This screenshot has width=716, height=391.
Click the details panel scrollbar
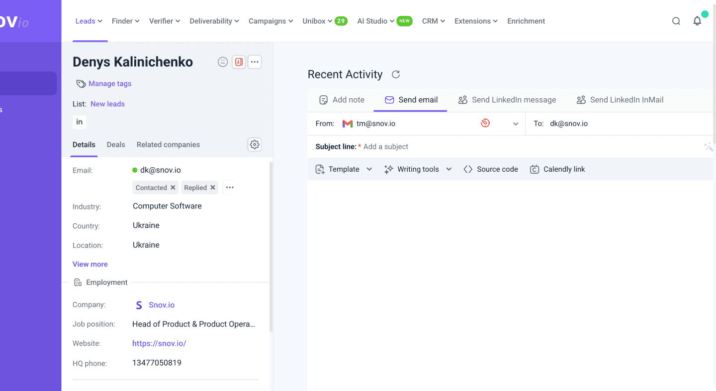click(x=271, y=247)
